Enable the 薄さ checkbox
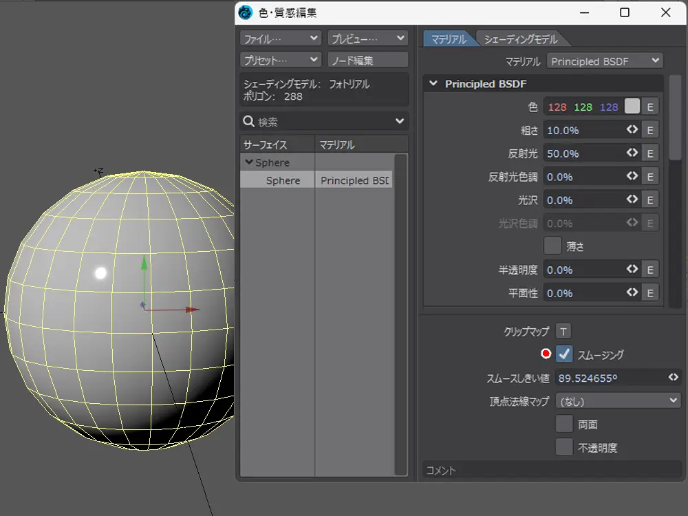Screen dimensions: 688x516 [x=552, y=246]
